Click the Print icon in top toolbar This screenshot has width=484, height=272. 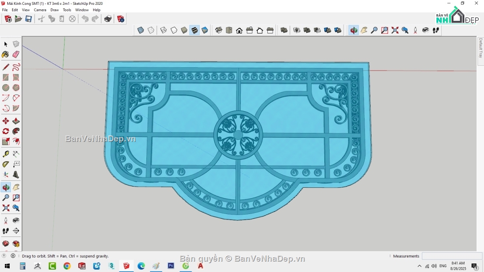(108, 19)
